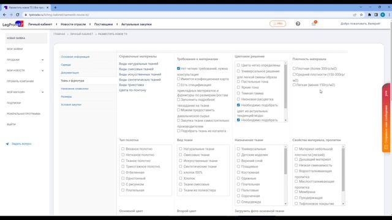Image resolution: width=392 pixels, height=220 pixels.
Task: Click the browser address bar
Action: click(187, 15)
